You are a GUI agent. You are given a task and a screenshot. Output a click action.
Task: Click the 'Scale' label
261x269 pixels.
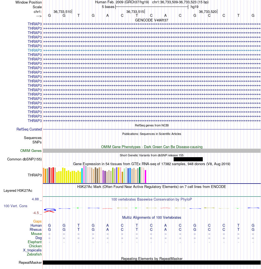coord(37,7)
